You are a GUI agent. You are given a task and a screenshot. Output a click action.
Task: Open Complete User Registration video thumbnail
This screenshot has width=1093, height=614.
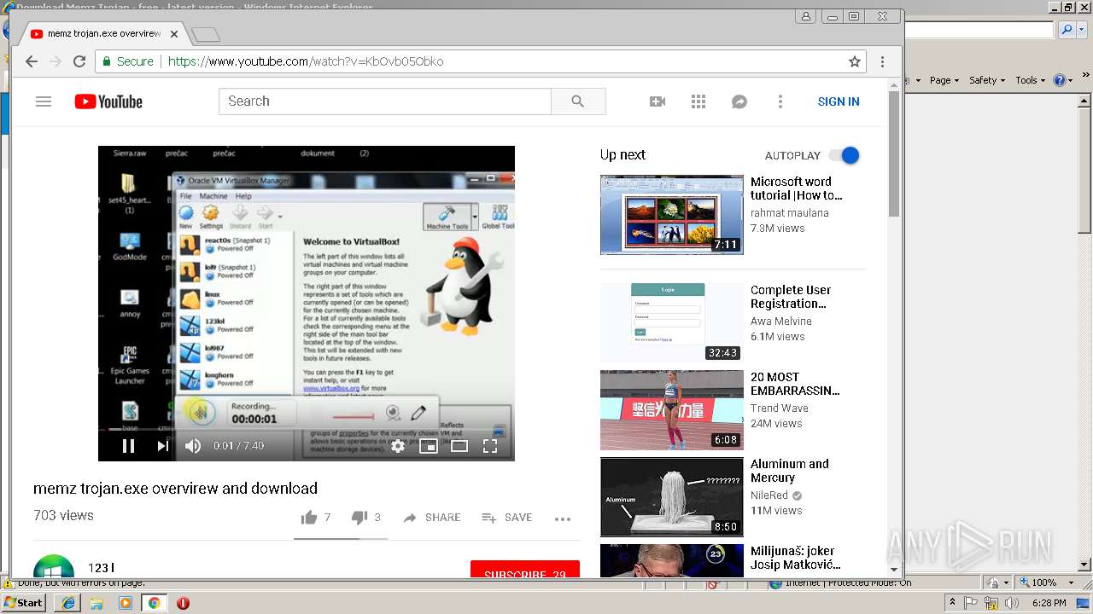click(x=672, y=323)
